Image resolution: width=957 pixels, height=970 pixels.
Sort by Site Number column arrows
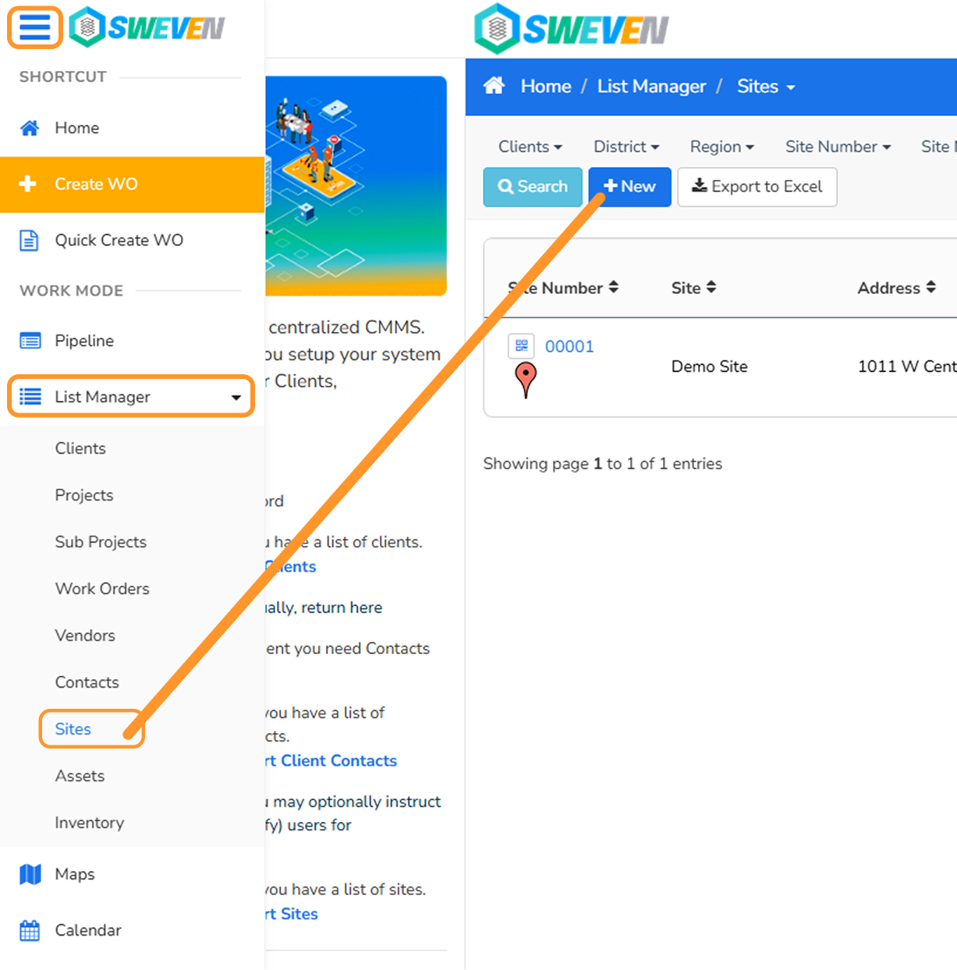614,288
